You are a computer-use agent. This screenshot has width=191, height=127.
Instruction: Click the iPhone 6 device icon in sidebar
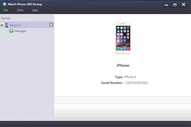pos(7,25)
